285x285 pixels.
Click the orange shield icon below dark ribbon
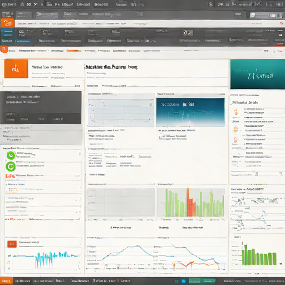pyautogui.click(x=4, y=50)
